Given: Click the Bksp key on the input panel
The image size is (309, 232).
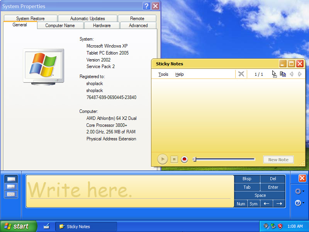Looking at the screenshot, I should (x=247, y=179).
